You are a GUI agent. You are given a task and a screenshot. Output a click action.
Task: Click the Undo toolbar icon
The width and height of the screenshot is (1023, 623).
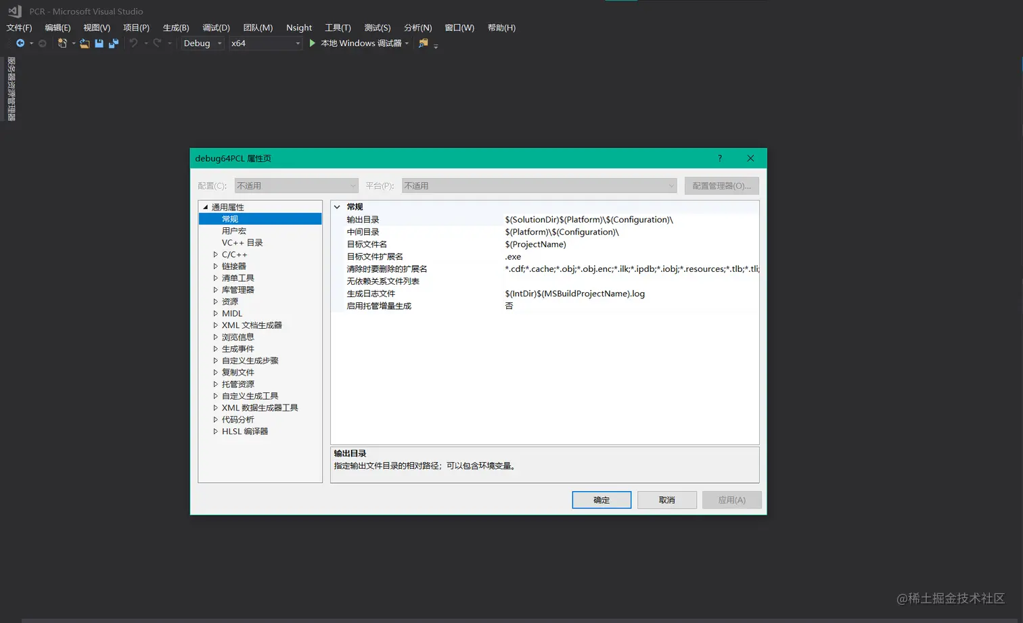(x=133, y=43)
